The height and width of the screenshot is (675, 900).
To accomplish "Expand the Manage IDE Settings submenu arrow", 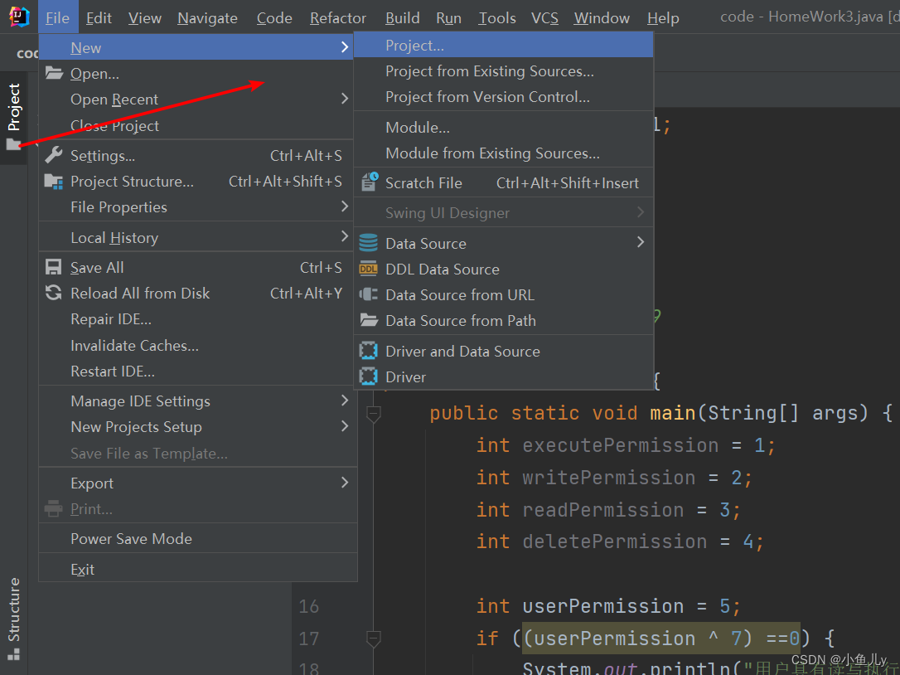I will 345,401.
